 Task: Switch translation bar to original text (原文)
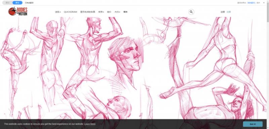pyautogui.click(x=7, y=3)
